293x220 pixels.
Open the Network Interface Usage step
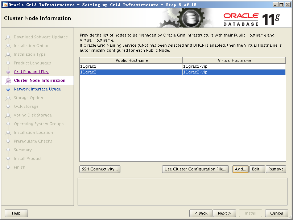pos(37,89)
